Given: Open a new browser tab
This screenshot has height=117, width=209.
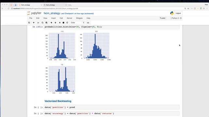Looking at the screenshot, I should click(x=70, y=5).
